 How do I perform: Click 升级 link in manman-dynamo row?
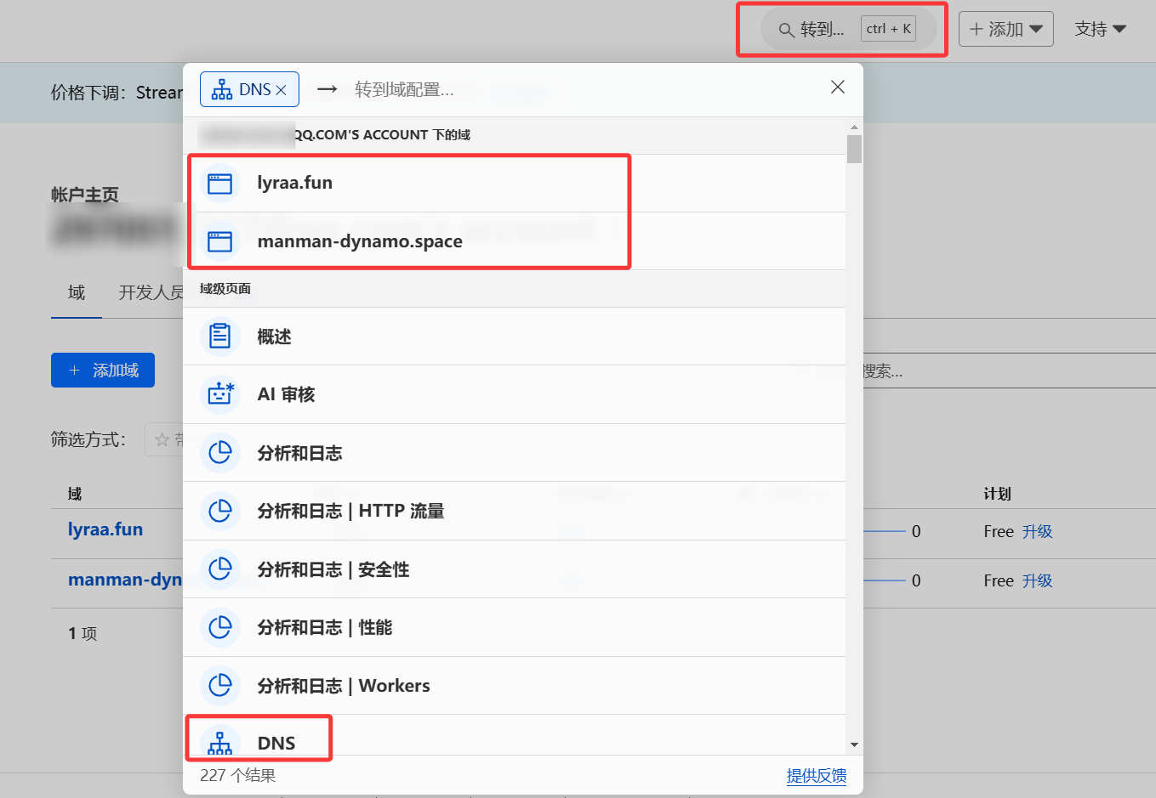tap(1037, 580)
